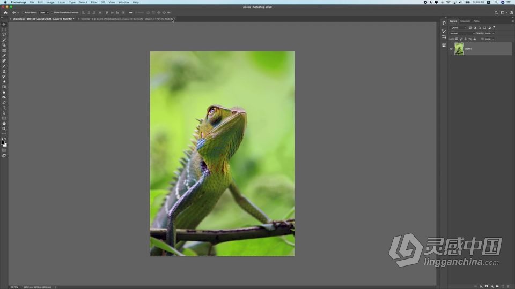Toggle lock all for layer
This screenshot has height=289, width=515.
click(475, 39)
